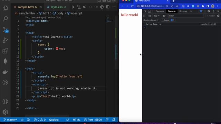Open the Extensions view
221x124 pixels.
tap(5, 51)
